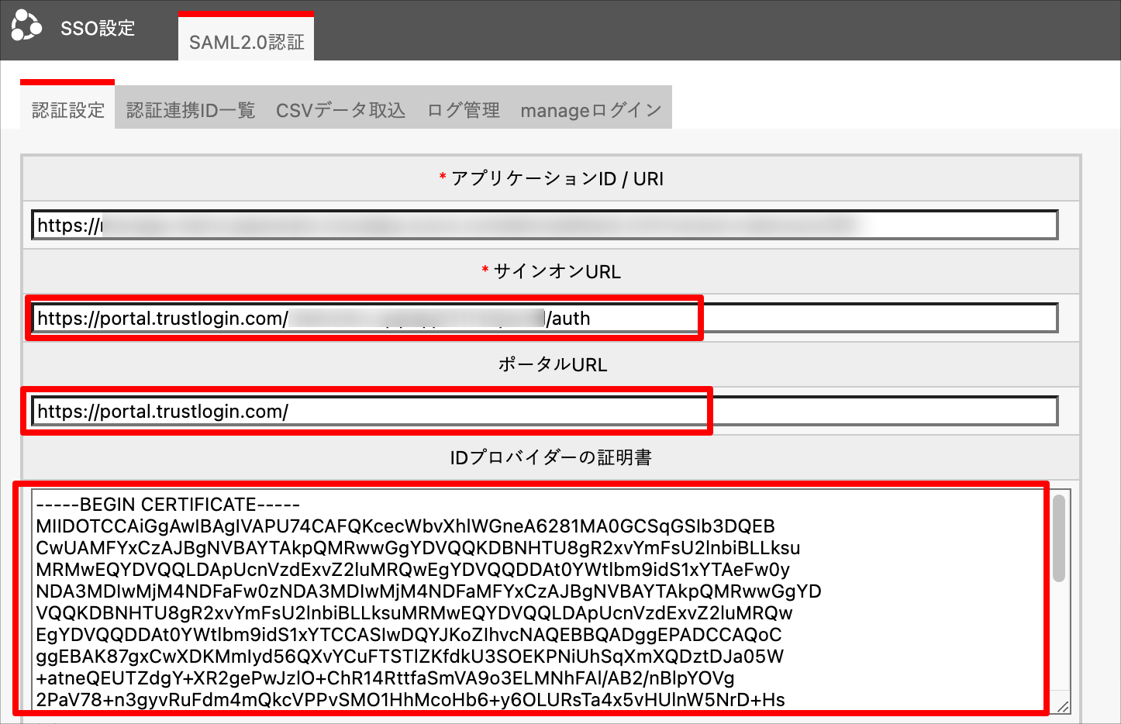The height and width of the screenshot is (724, 1121).
Task: Focus the サインオンURL input field
Action: [544, 318]
